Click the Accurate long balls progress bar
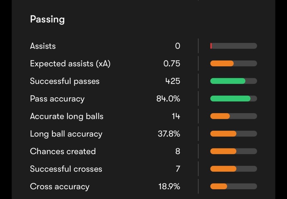Screen dimensions: 287x199 pos(233,116)
